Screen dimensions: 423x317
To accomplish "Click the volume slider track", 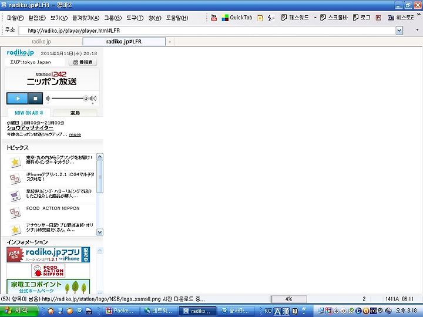I will [68, 99].
